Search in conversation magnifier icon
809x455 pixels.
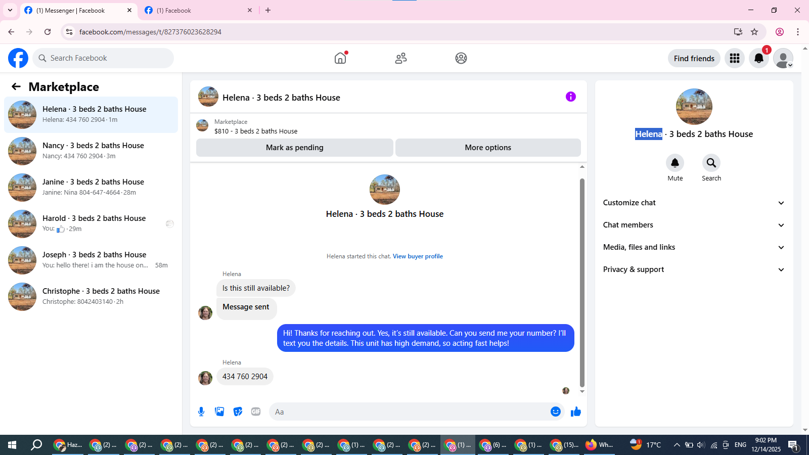pyautogui.click(x=711, y=163)
